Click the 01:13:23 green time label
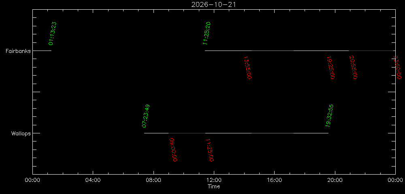 tap(52, 34)
